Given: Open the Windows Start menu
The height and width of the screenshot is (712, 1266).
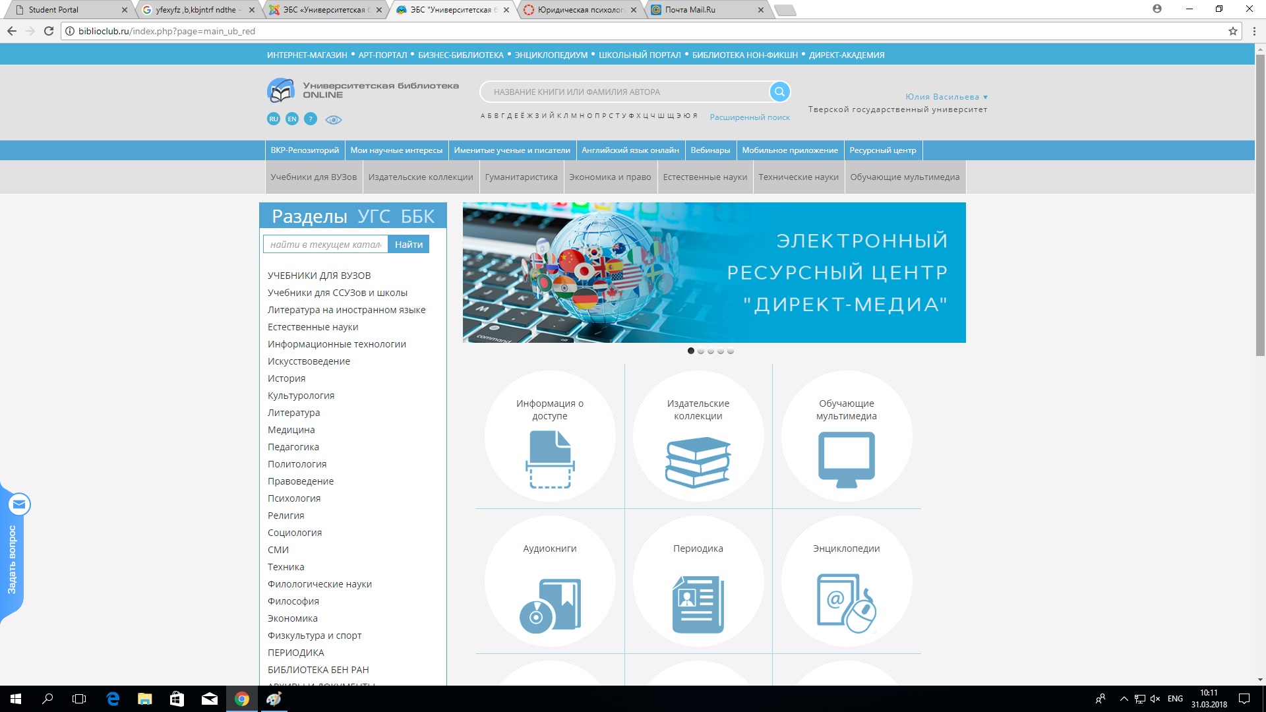Looking at the screenshot, I should (x=16, y=699).
